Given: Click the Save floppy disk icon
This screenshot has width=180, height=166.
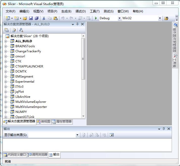Looking at the screenshot, I should click(x=31, y=18).
